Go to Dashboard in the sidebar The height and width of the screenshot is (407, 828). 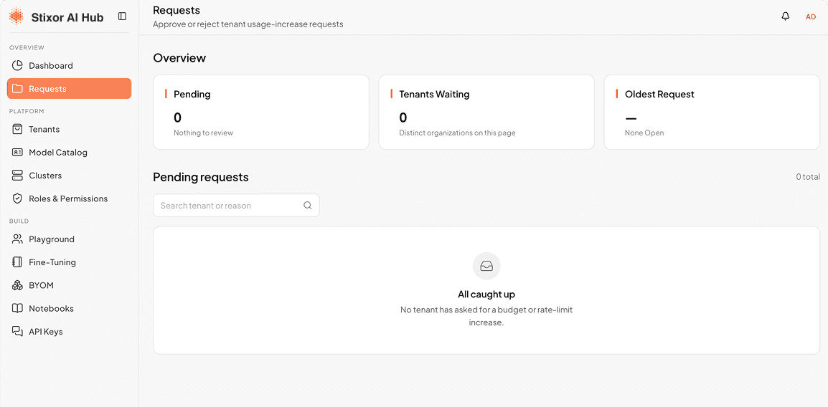coord(69,65)
